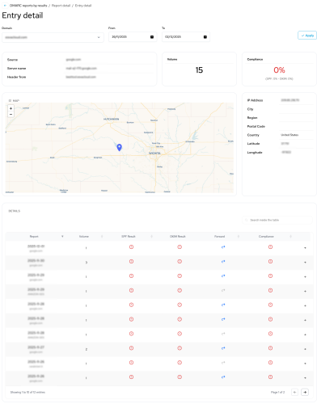The height and width of the screenshot is (404, 317).
Task: Open the To date calendar picker
Action: [x=205, y=37]
